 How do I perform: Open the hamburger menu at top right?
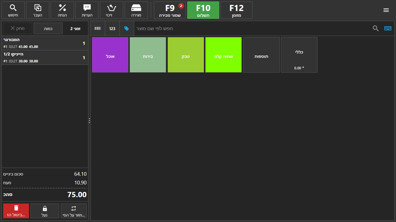386,10
